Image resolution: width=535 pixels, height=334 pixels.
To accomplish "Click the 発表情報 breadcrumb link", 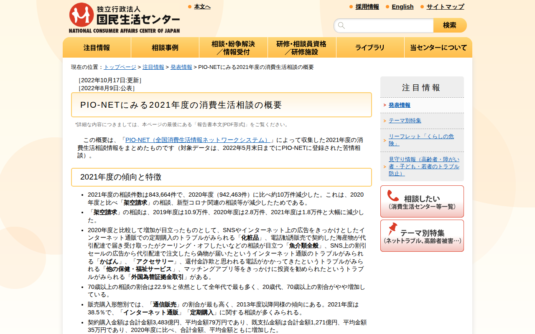I will click(x=181, y=67).
